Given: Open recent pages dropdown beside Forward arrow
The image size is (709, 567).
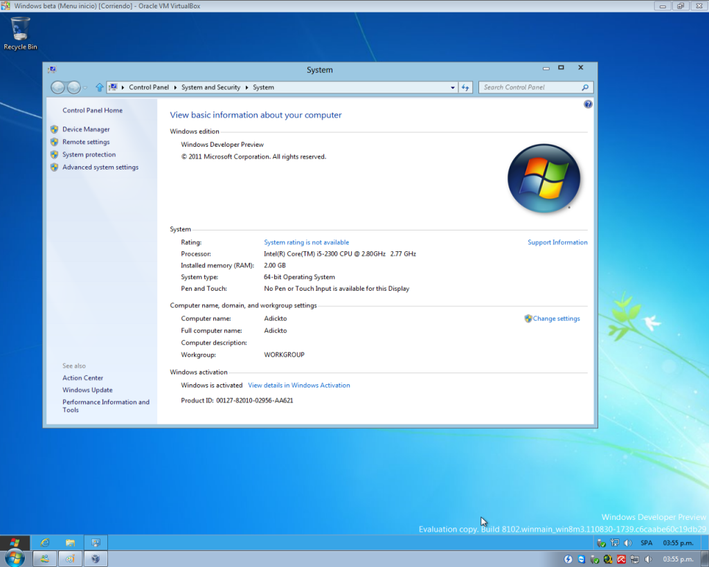Looking at the screenshot, I should pos(85,88).
